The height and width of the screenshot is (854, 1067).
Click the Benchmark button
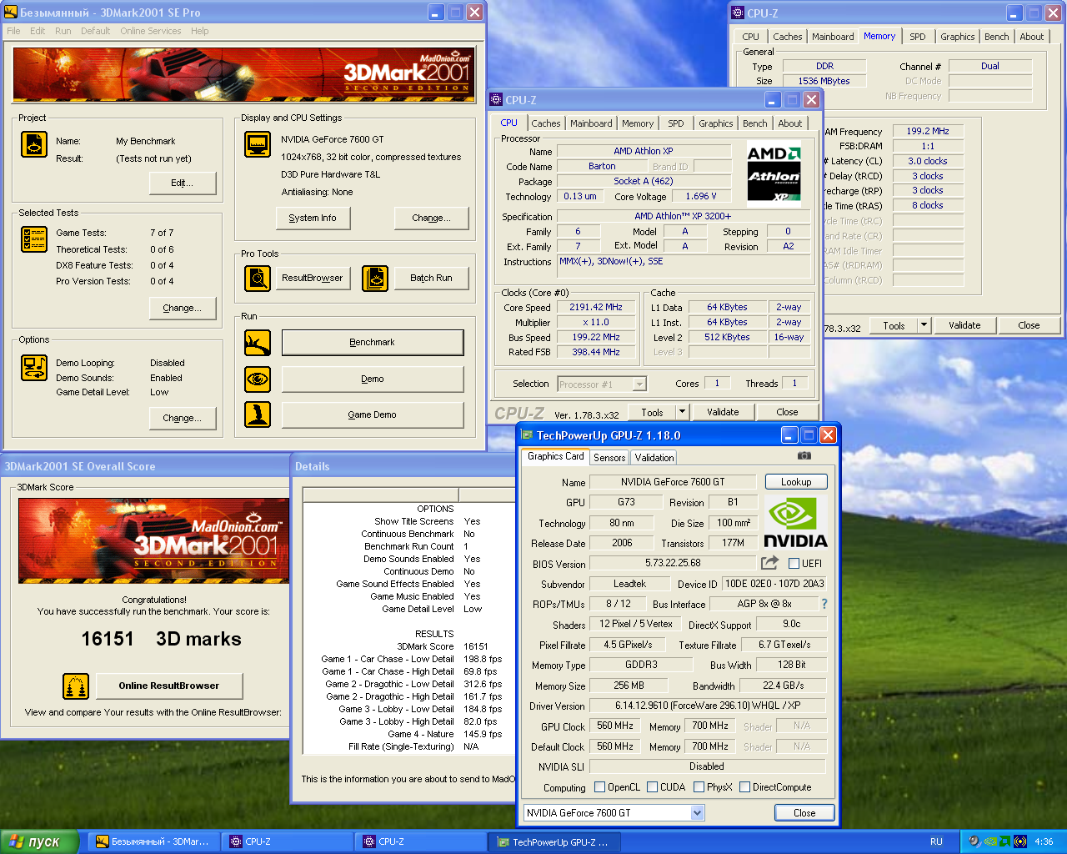[373, 342]
